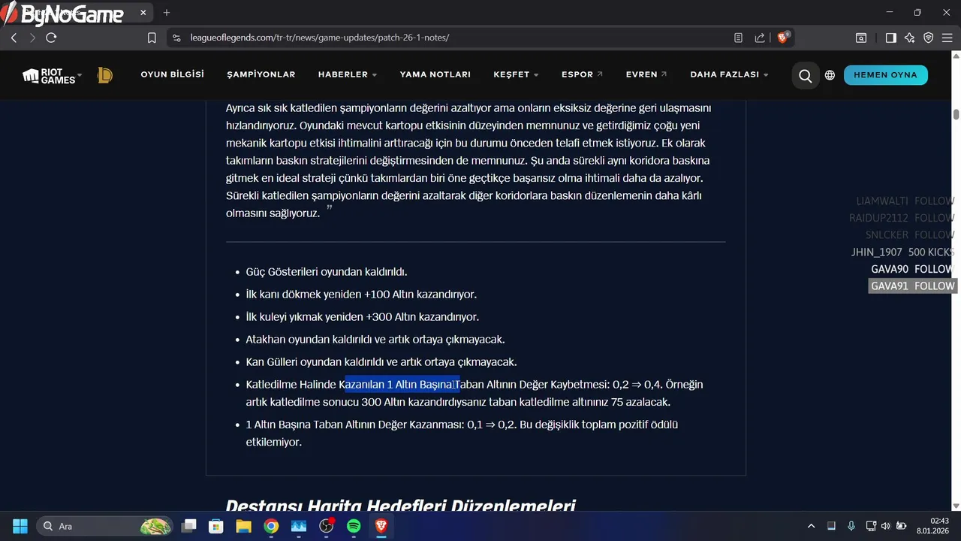Image resolution: width=961 pixels, height=541 pixels.
Task: Toggle the browser sidebar panel icon
Action: tap(890, 38)
